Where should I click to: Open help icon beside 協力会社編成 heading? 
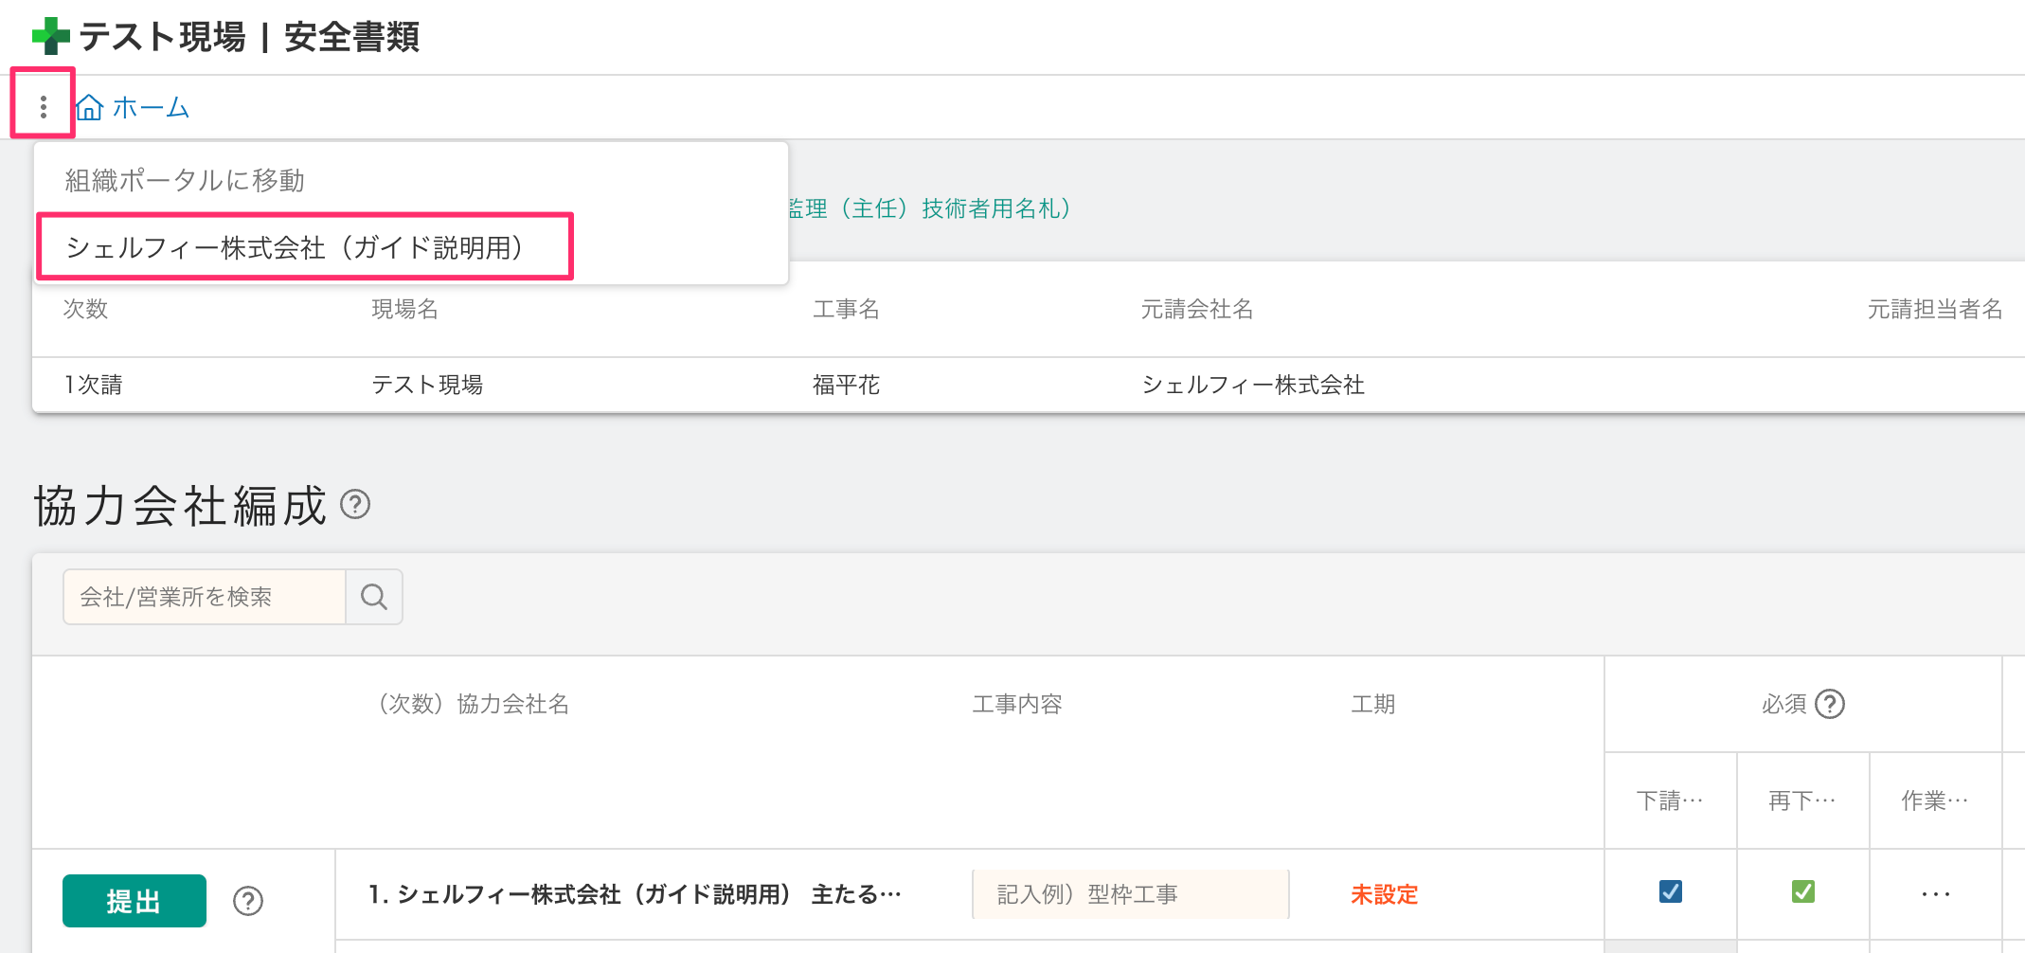click(355, 504)
